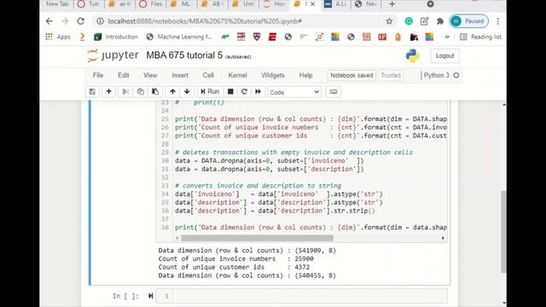Save notebook with the save and checkpoint icon
The width and height of the screenshot is (546, 307).
pos(92,91)
